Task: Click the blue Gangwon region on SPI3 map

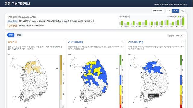Action: coord(158,69)
